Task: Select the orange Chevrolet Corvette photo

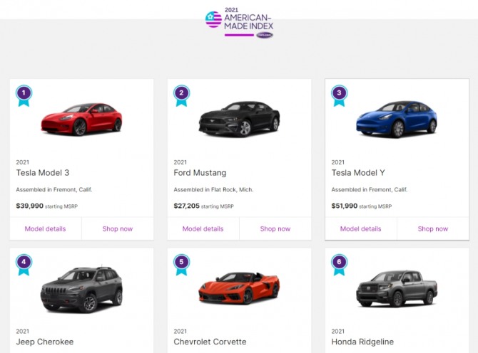Action: [239, 289]
